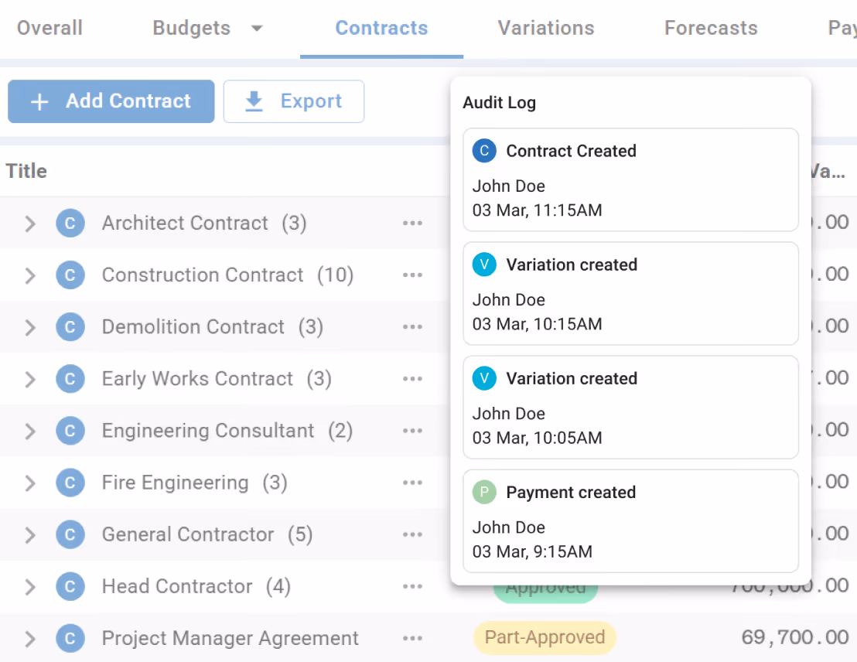The image size is (857, 662).
Task: Sort by the Title column header
Action: click(x=26, y=171)
